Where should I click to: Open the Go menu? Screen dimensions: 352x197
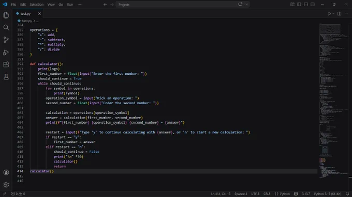point(61,5)
